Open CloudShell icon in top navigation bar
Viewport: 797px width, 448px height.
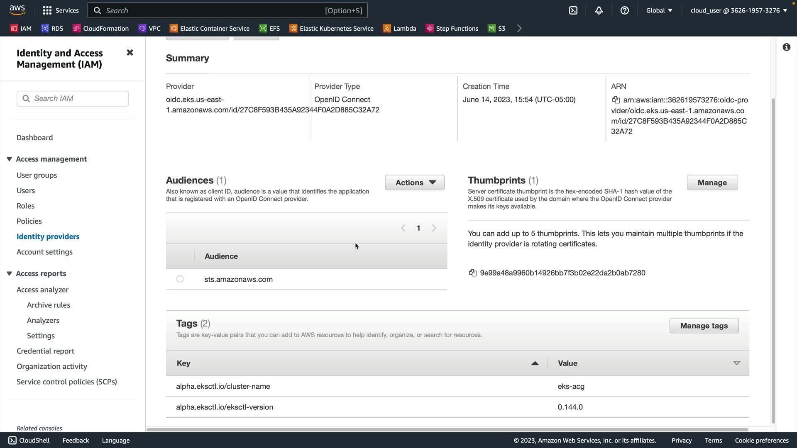click(x=573, y=10)
